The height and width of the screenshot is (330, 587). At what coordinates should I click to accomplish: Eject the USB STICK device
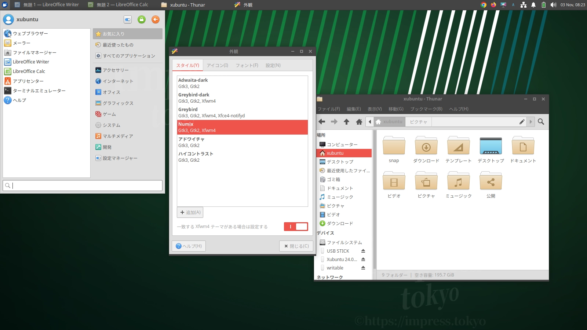(x=363, y=251)
